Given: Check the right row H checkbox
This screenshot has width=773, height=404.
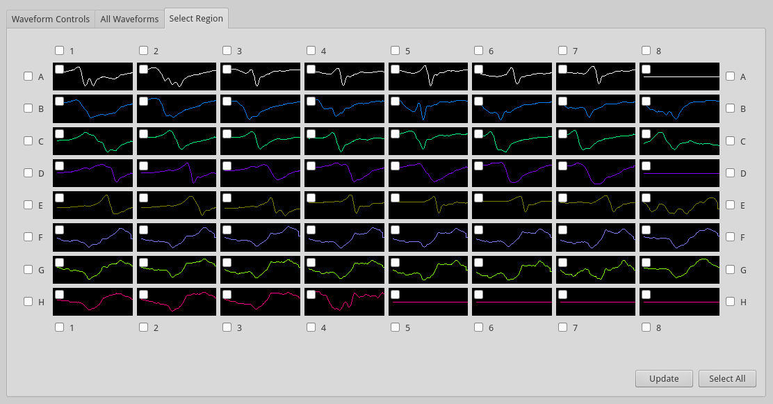Looking at the screenshot, I should point(731,302).
